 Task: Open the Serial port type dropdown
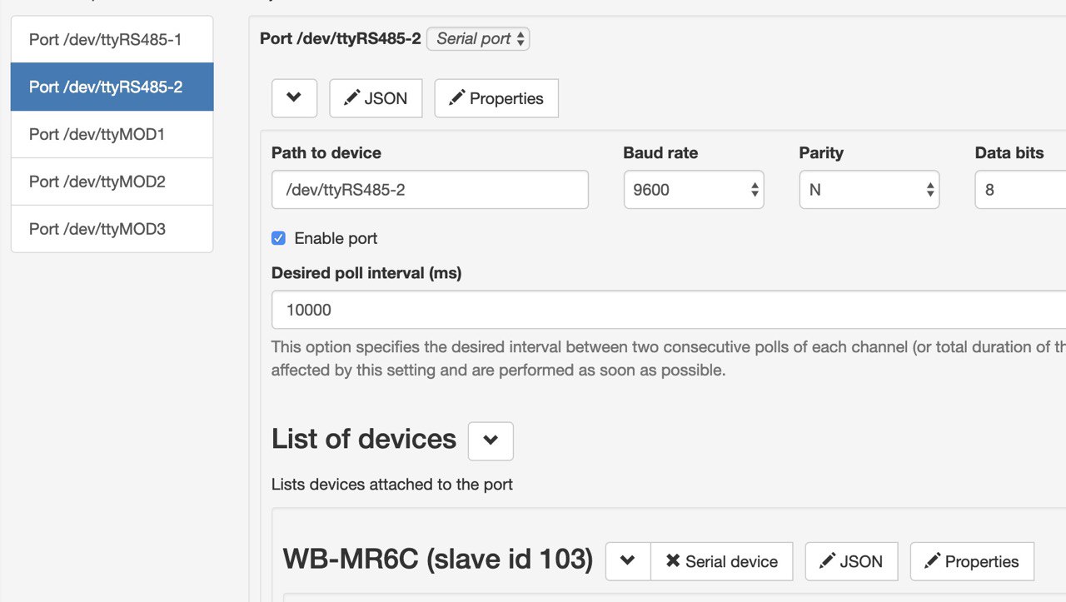click(x=478, y=39)
